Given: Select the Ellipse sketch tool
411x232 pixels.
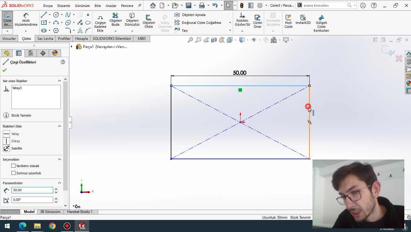Looking at the screenshot, I should (68, 23).
